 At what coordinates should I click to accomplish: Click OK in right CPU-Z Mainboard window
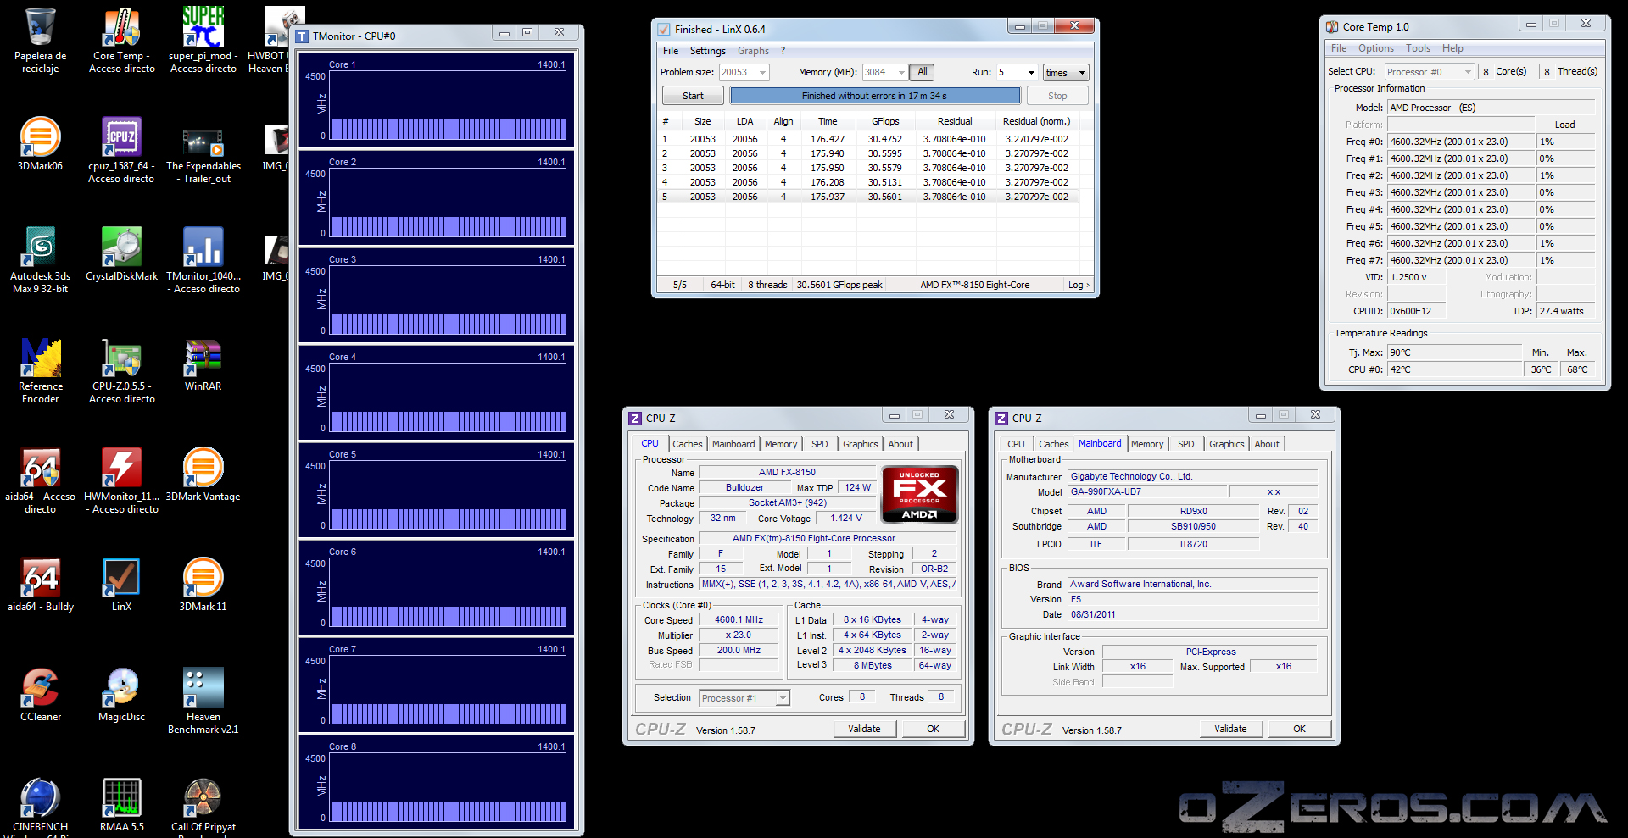1299,729
